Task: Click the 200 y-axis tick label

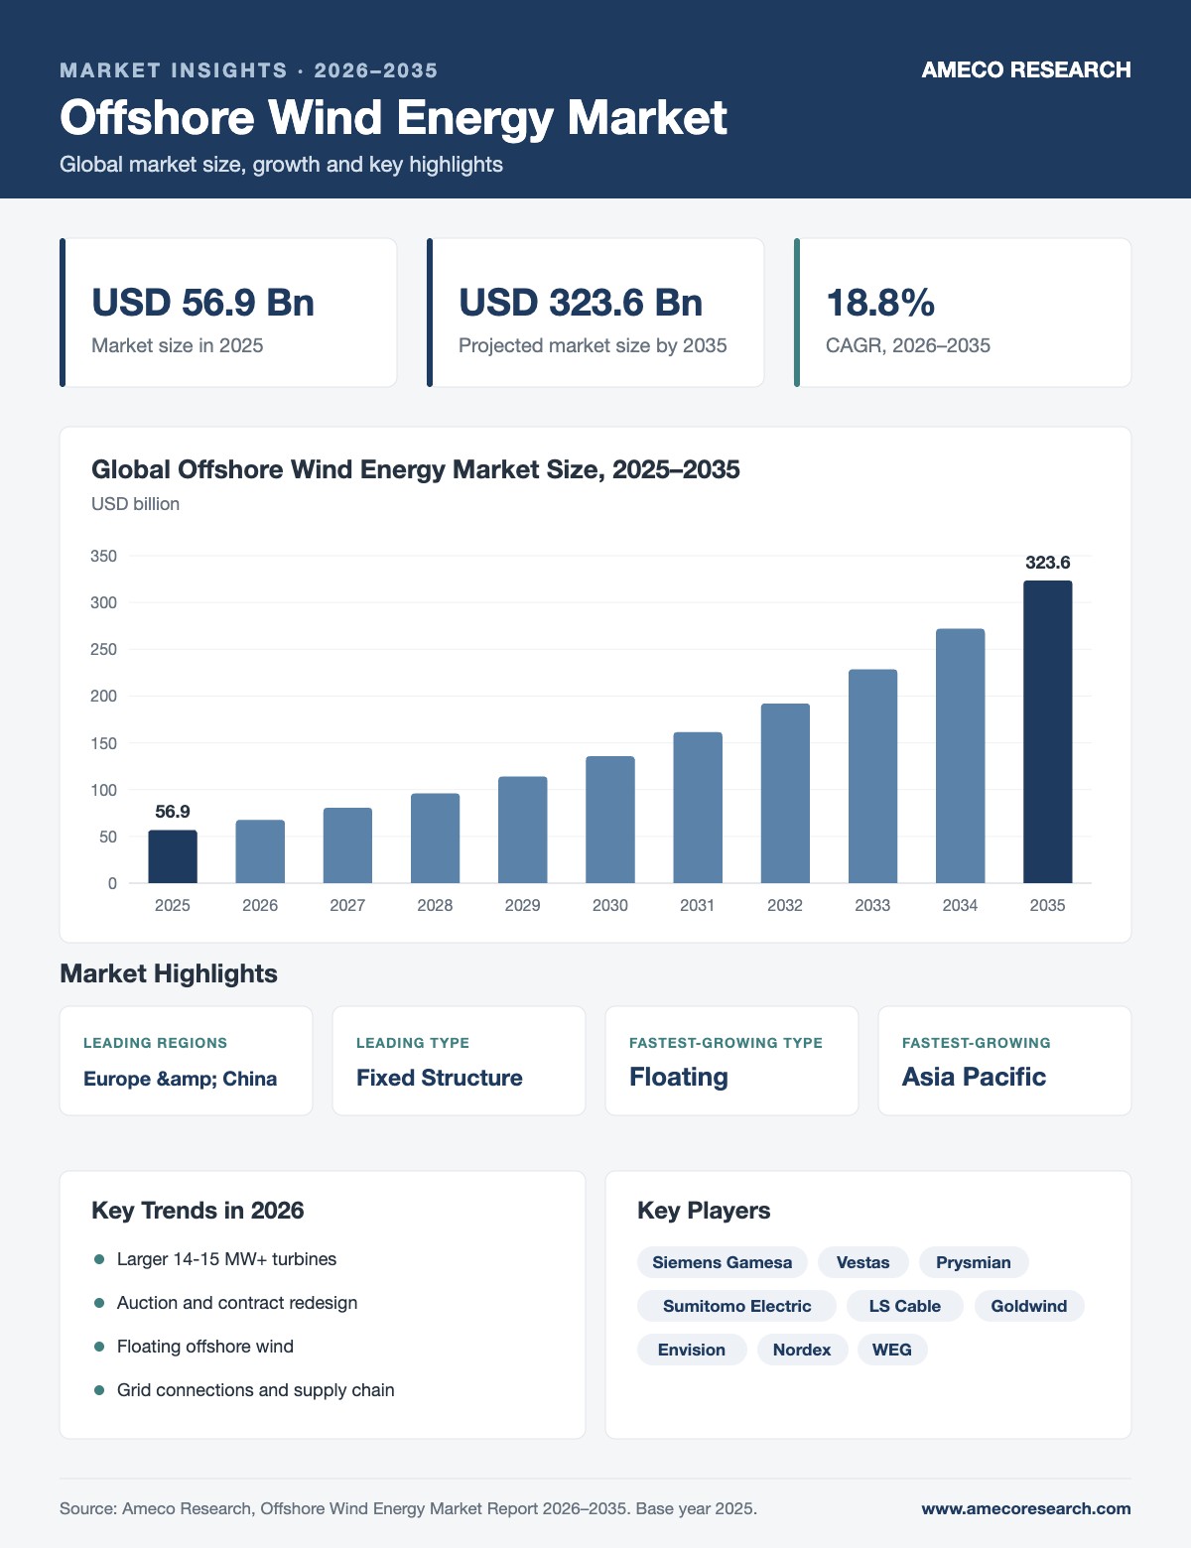Action: tap(104, 697)
